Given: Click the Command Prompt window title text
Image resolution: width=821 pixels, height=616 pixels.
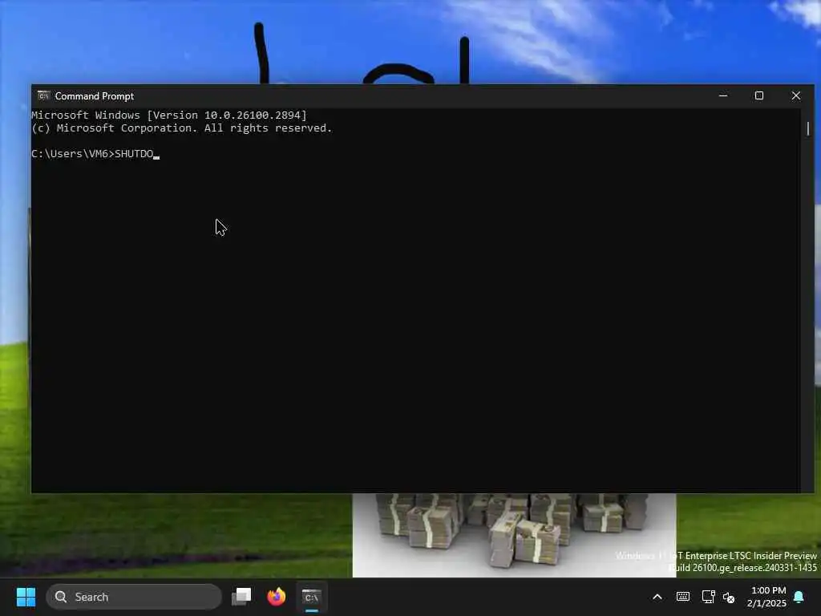Looking at the screenshot, I should [95, 96].
